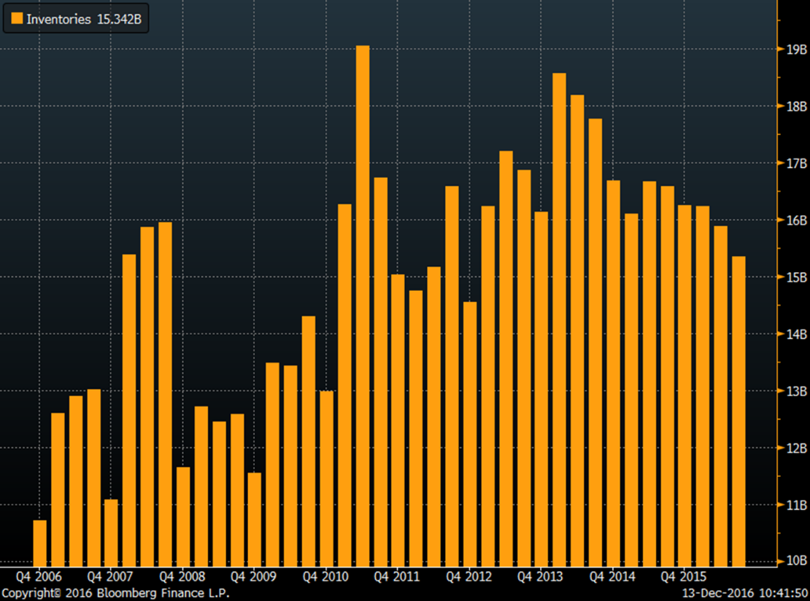The height and width of the screenshot is (601, 810).
Task: Click the bar above the Q4 2011 label
Action: pos(398,419)
